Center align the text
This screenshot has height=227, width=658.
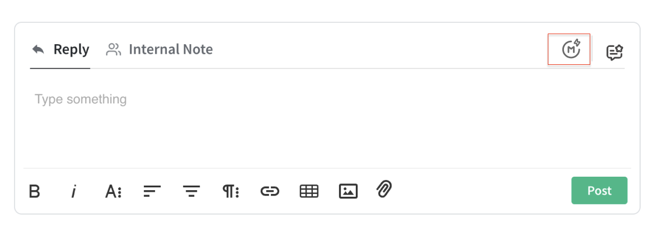[x=191, y=191]
